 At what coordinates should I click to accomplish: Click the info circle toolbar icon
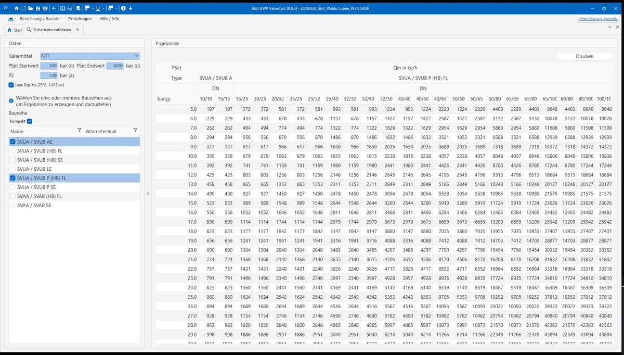pyautogui.click(x=123, y=8)
